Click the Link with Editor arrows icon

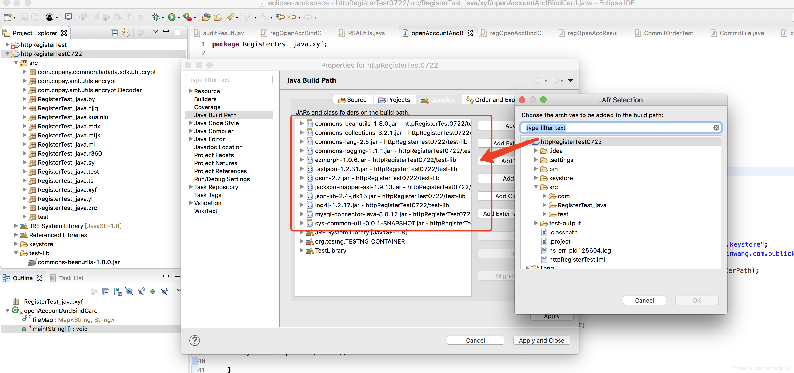pos(126,33)
